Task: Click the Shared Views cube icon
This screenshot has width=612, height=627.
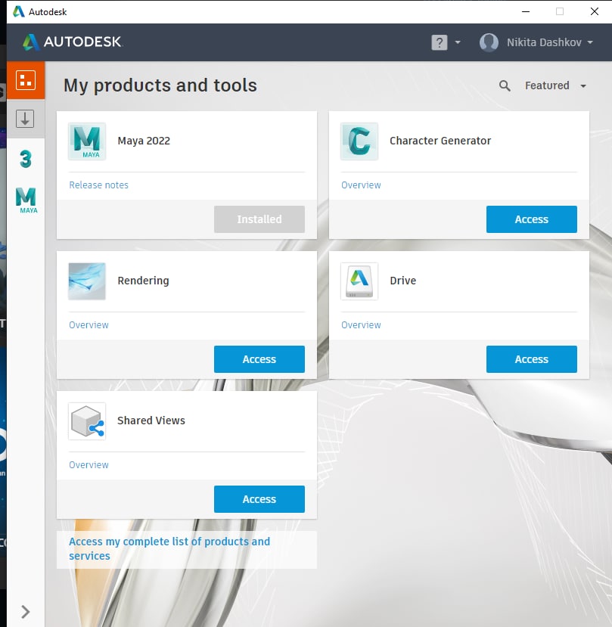Action: pyautogui.click(x=87, y=421)
